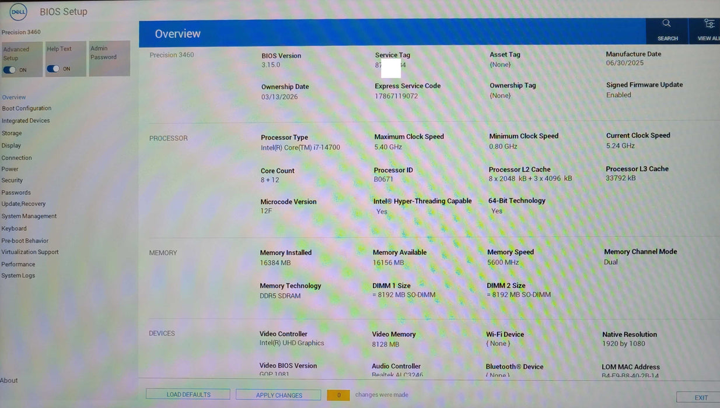The height and width of the screenshot is (408, 720).
Task: Click Core Count value 8 + 12
Action: pos(270,180)
